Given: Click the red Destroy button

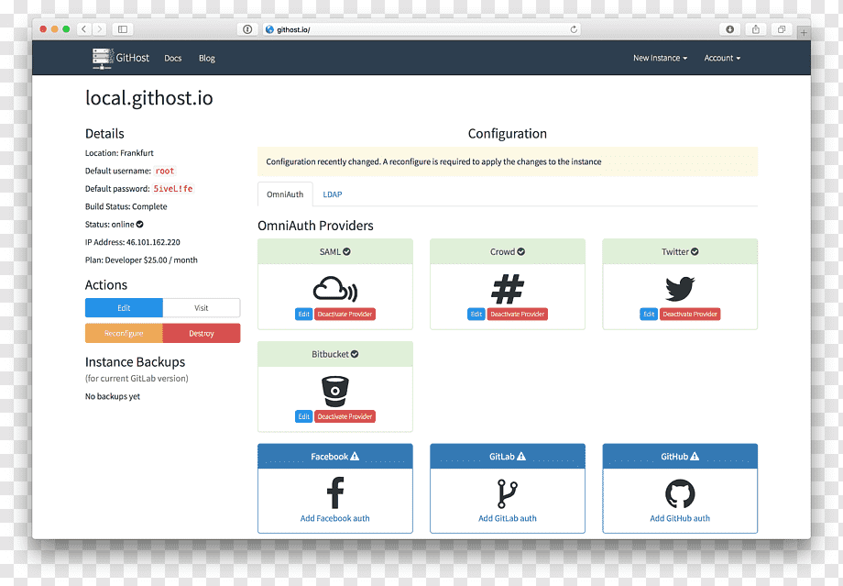Looking at the screenshot, I should pos(202,333).
